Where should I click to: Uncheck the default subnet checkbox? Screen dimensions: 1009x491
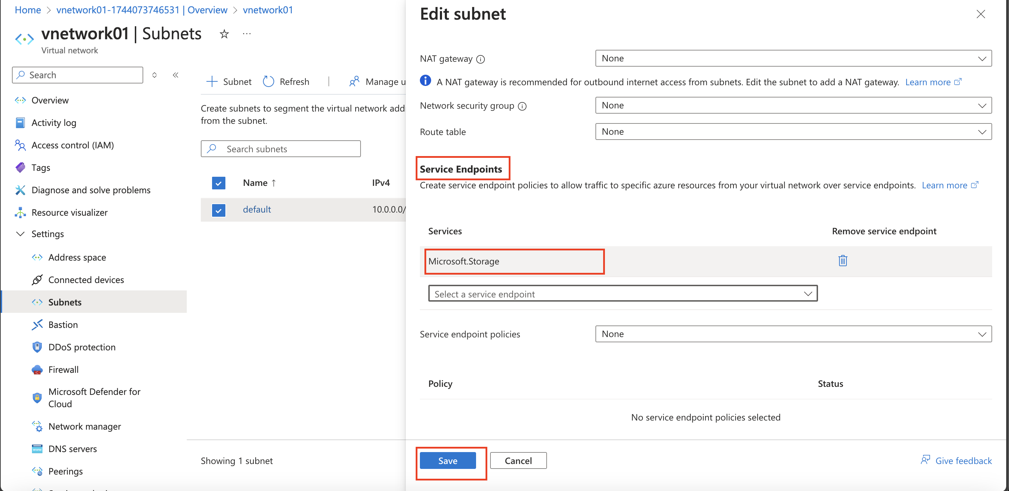tap(219, 210)
